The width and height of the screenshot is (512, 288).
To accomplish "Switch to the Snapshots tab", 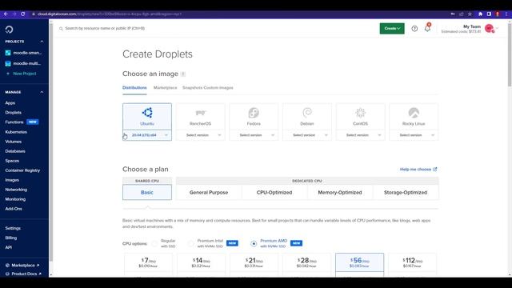I will pyautogui.click(x=192, y=88).
